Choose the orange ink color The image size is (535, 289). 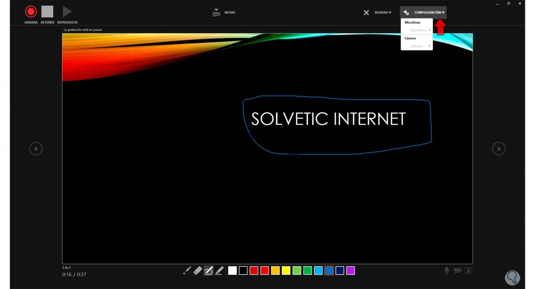275,271
